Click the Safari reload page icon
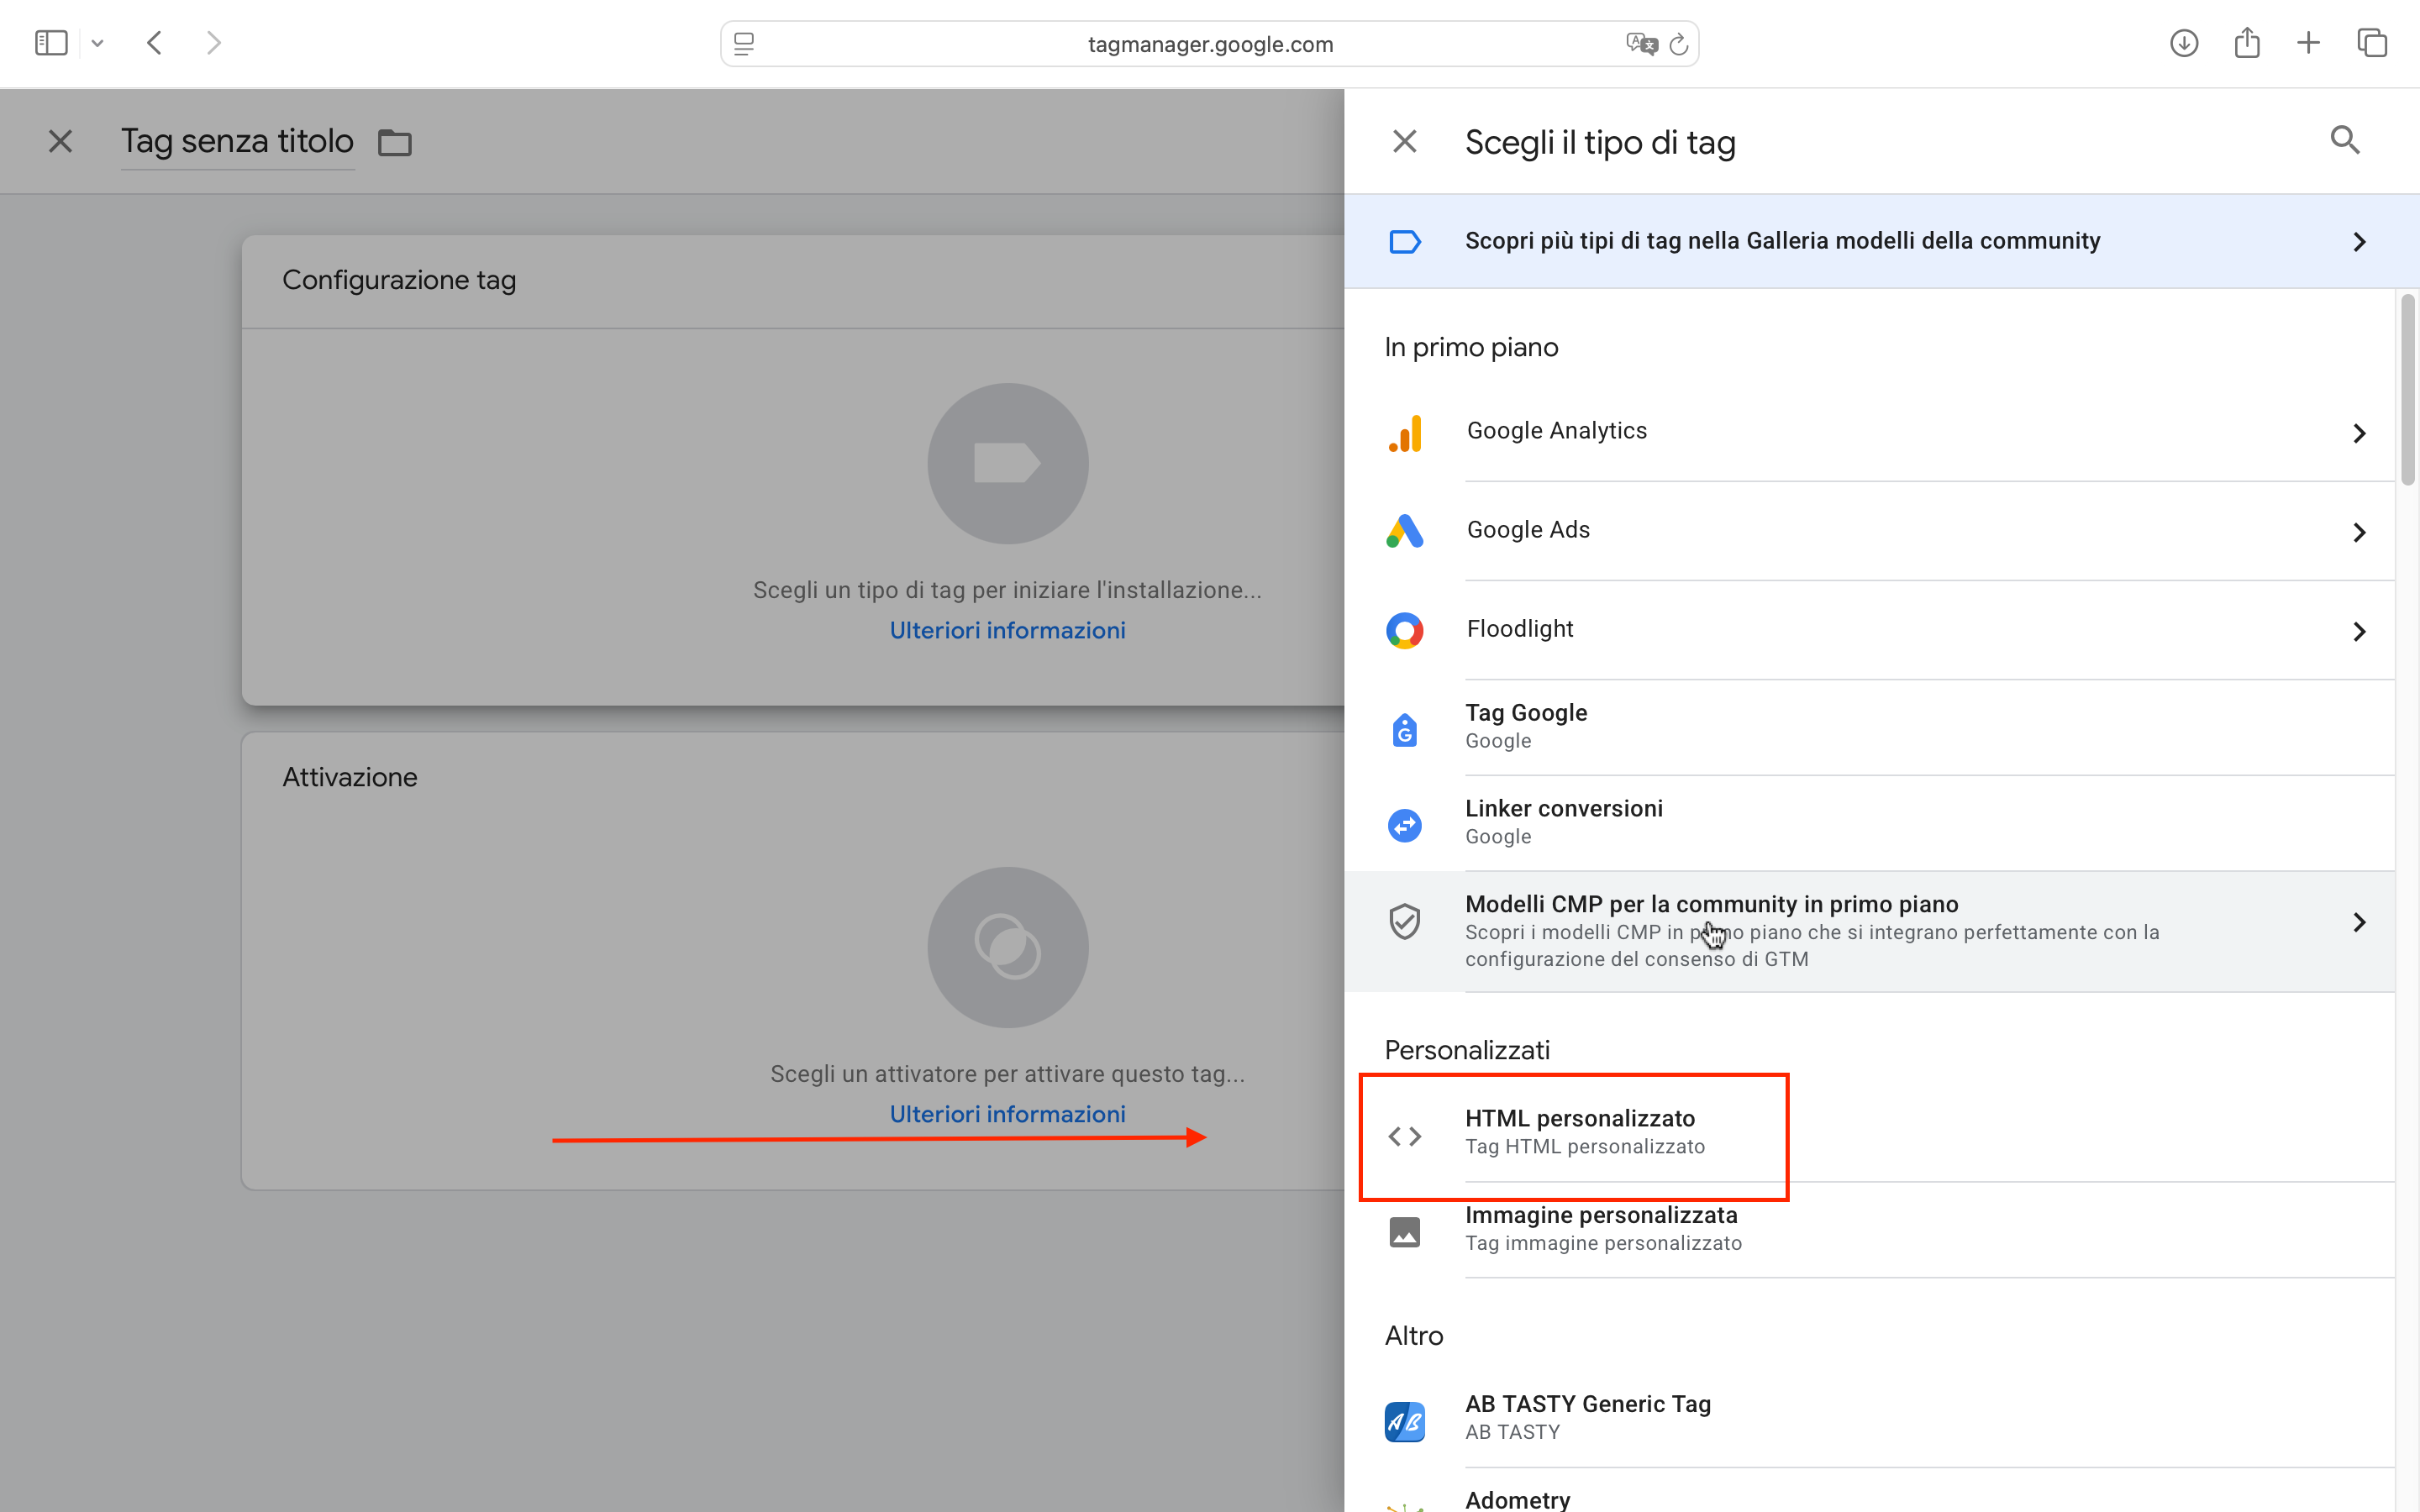The image size is (2420, 1512). (x=1679, y=44)
